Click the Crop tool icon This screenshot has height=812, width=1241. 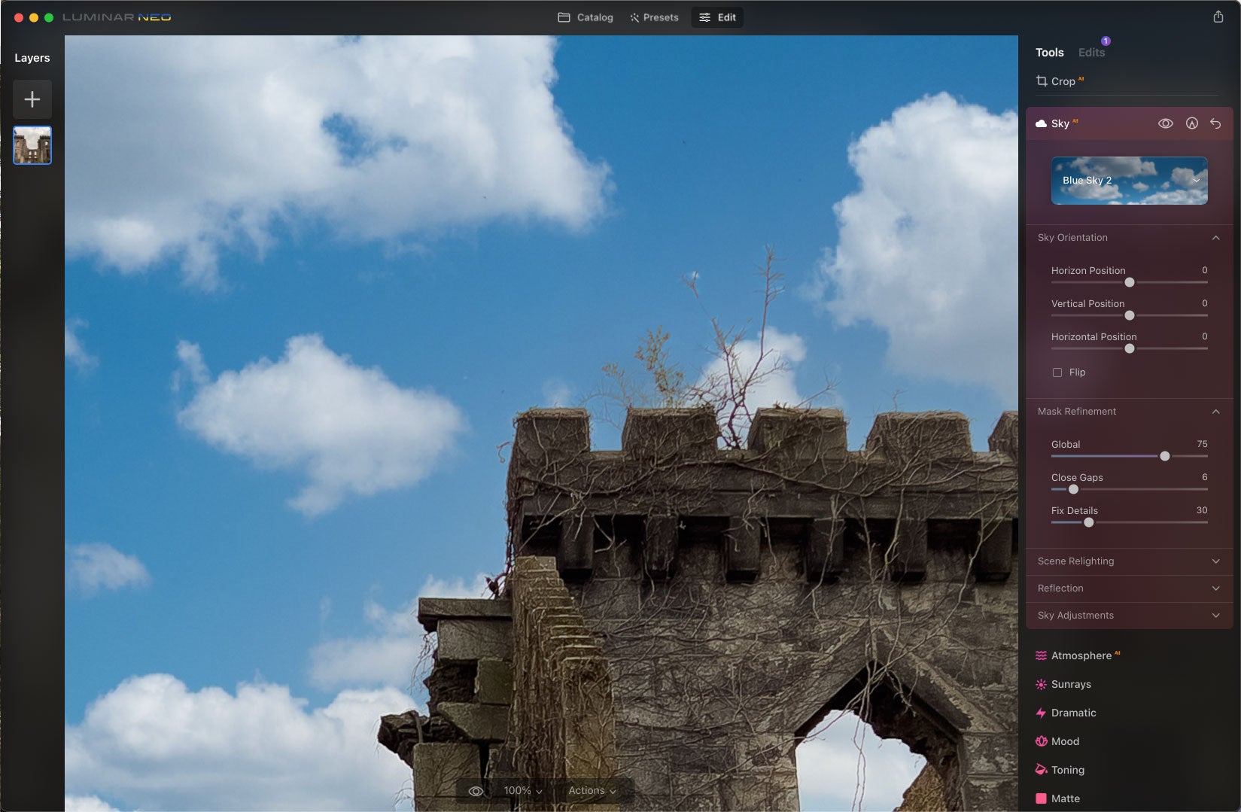(x=1042, y=81)
